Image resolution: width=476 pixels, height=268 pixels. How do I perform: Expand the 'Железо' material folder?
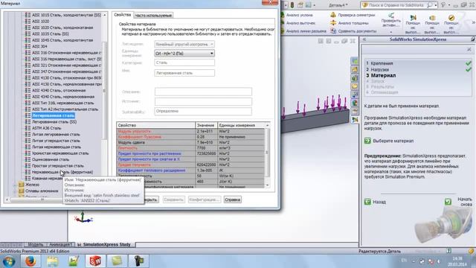(x=15, y=185)
